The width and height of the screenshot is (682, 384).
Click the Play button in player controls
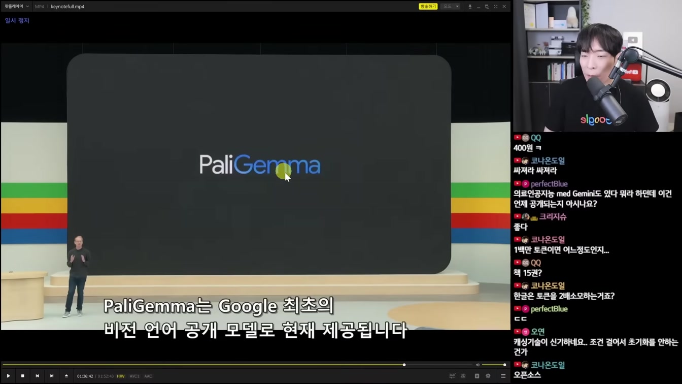pyautogui.click(x=8, y=376)
